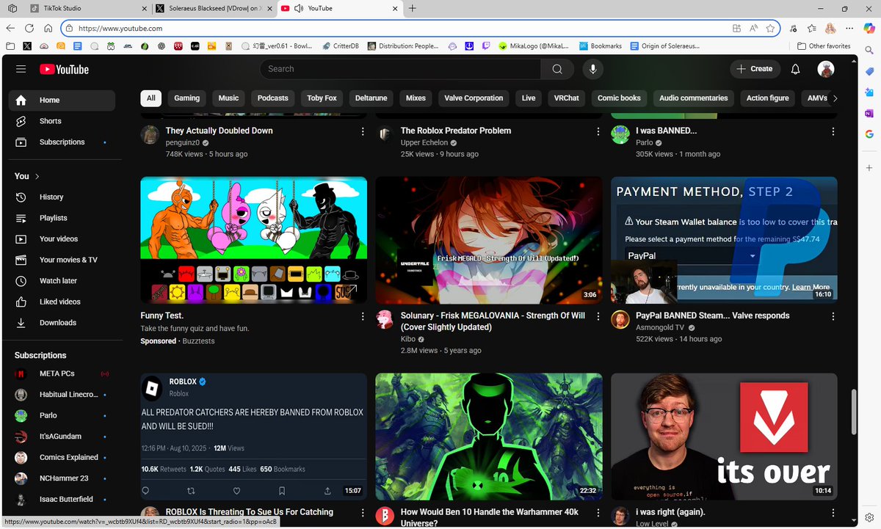Open the penguinz0 channel link
Viewport: 881px width, 529px height.
point(183,142)
